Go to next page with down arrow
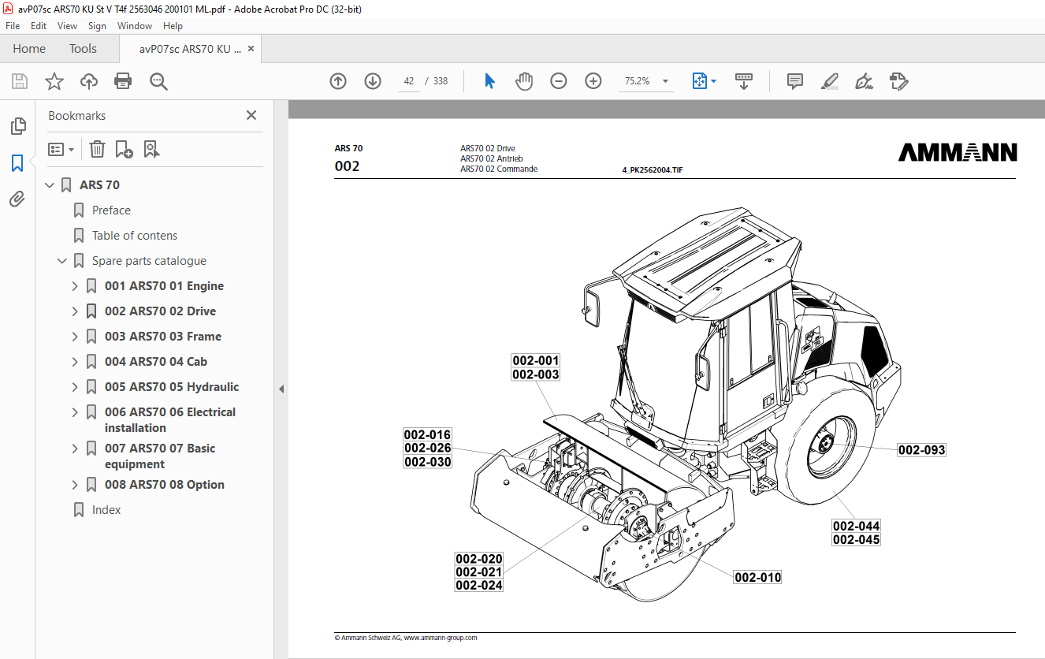Viewport: 1045px width, 659px height. click(373, 81)
